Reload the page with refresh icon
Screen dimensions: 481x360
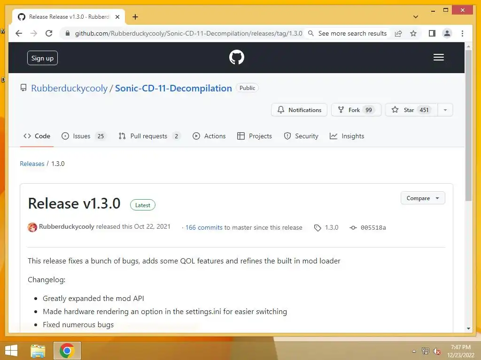pos(49,33)
